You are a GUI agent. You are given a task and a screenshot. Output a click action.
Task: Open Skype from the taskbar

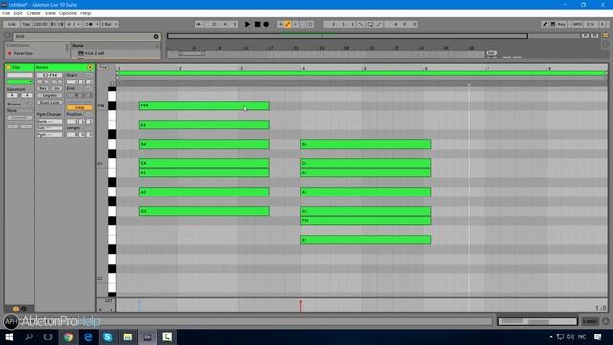[x=108, y=336]
